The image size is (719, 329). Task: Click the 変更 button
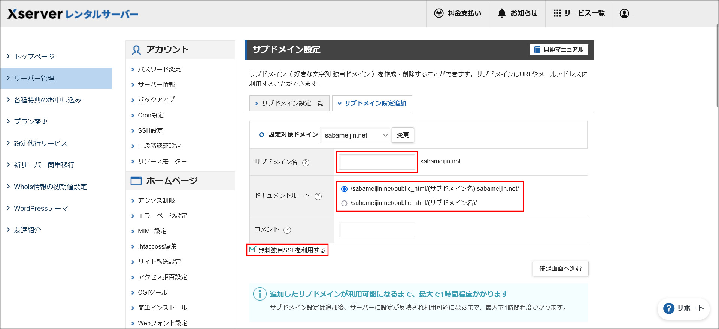(403, 135)
